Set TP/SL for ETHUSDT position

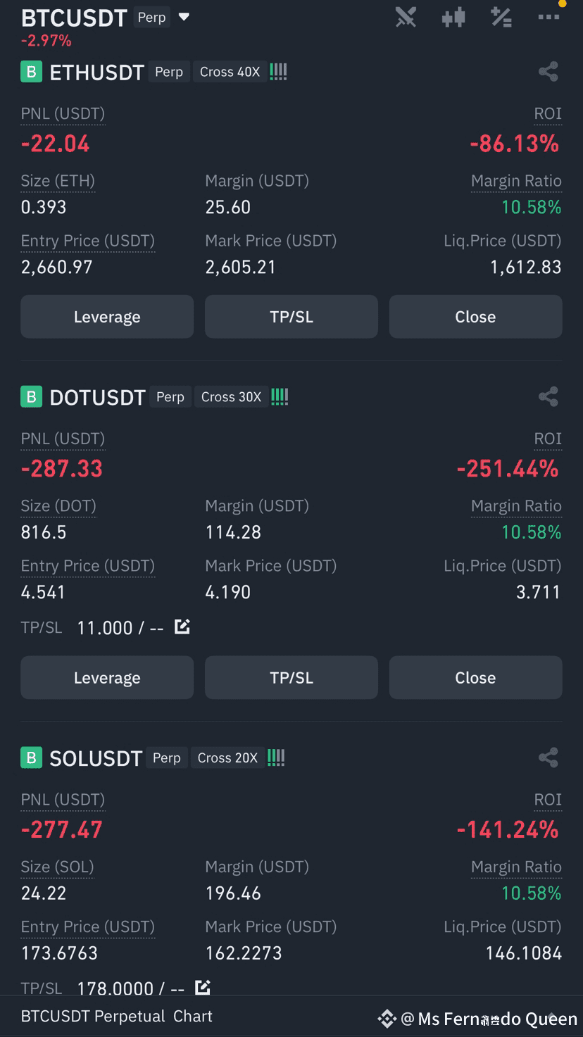(291, 317)
